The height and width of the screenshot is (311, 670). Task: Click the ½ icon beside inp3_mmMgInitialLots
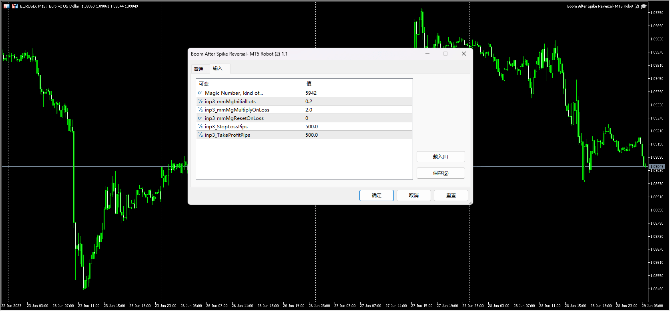point(200,102)
